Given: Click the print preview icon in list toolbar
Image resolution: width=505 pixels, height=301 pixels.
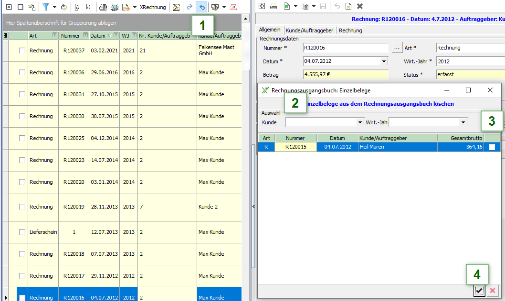Looking at the screenshot, I should (x=103, y=7).
